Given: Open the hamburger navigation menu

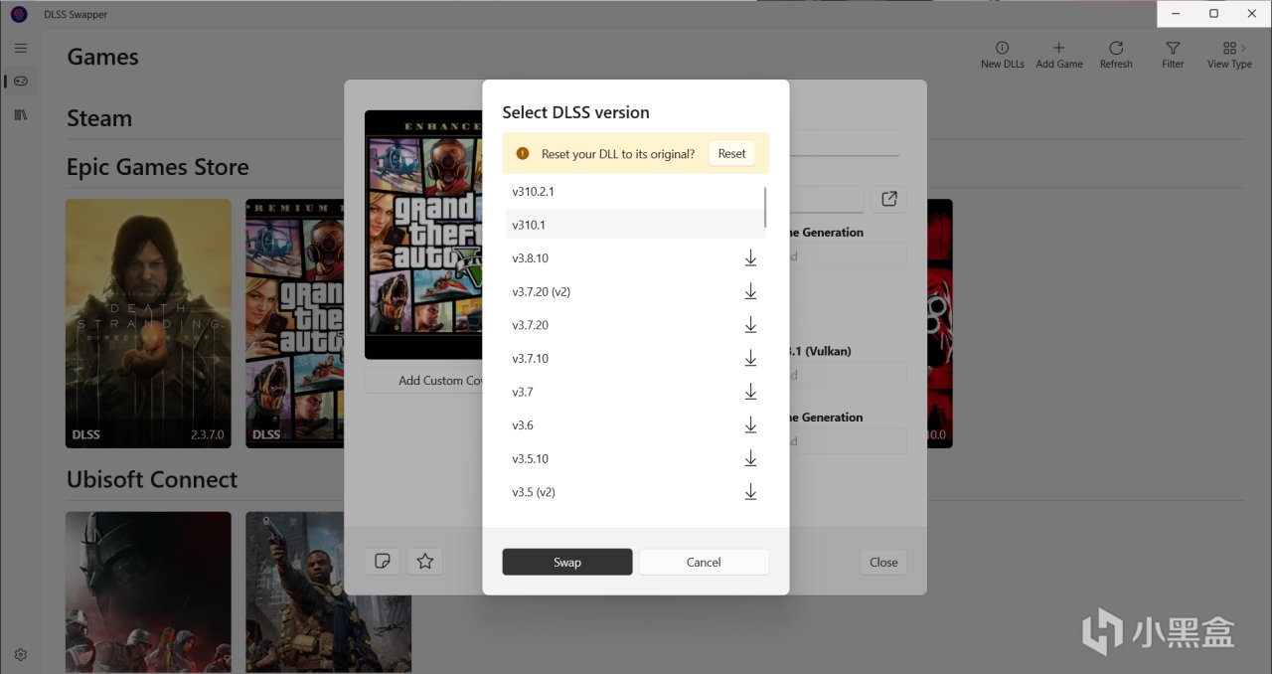Looking at the screenshot, I should pos(21,48).
